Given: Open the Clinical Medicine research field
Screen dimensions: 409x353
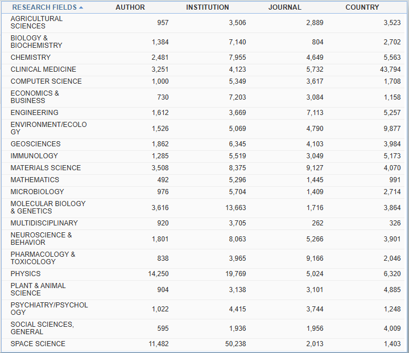Looking at the screenshot, I should [x=43, y=69].
